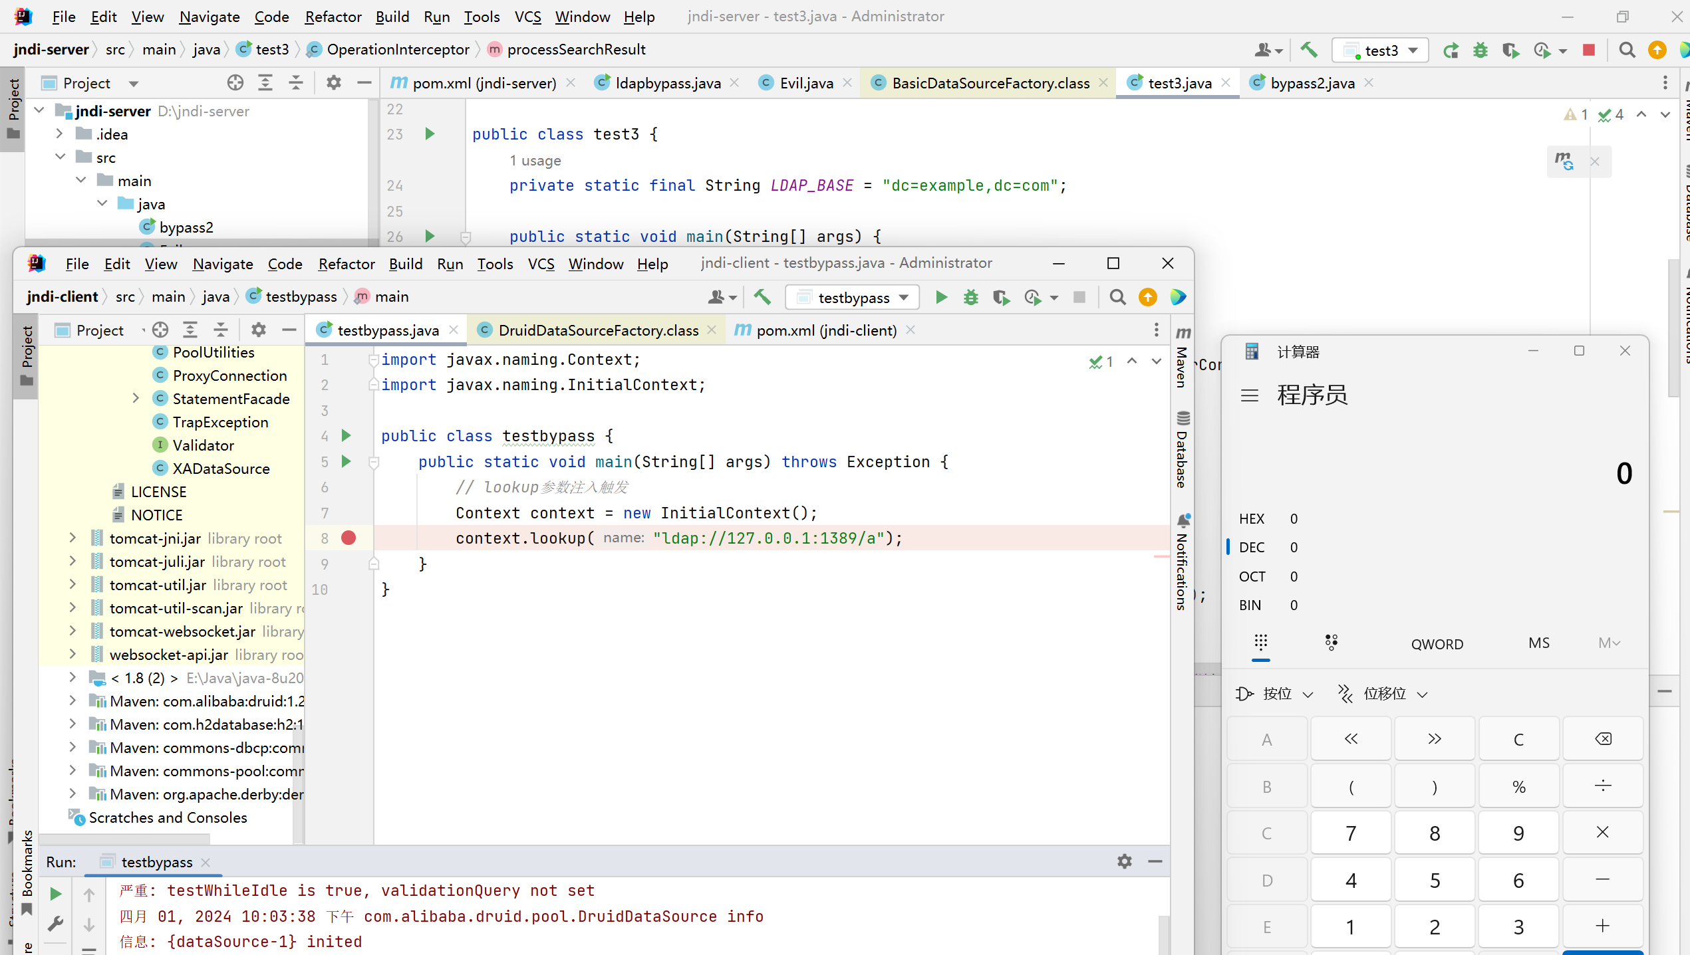Click the Debug bug icon in jndi-server toolbar
The height and width of the screenshot is (955, 1690).
click(1480, 50)
